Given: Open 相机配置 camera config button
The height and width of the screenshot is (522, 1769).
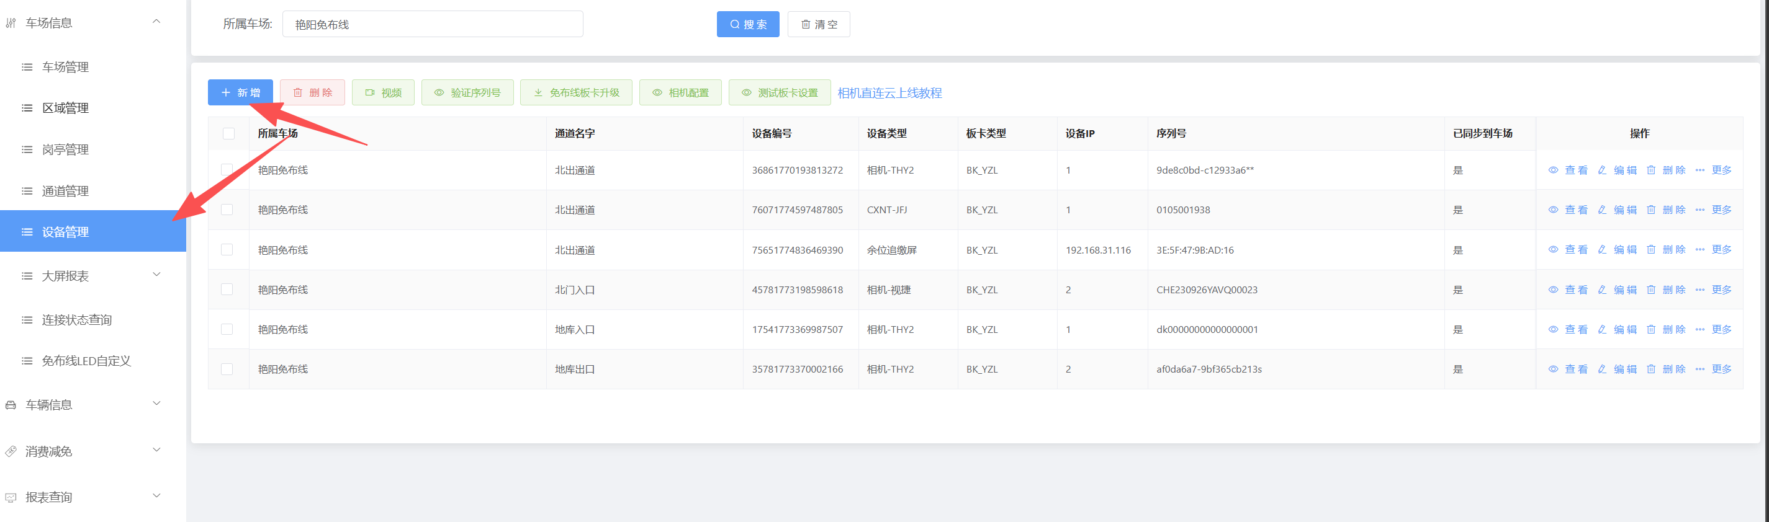Looking at the screenshot, I should 680,92.
